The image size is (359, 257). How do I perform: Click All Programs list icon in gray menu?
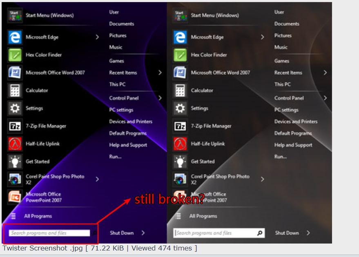(178, 216)
